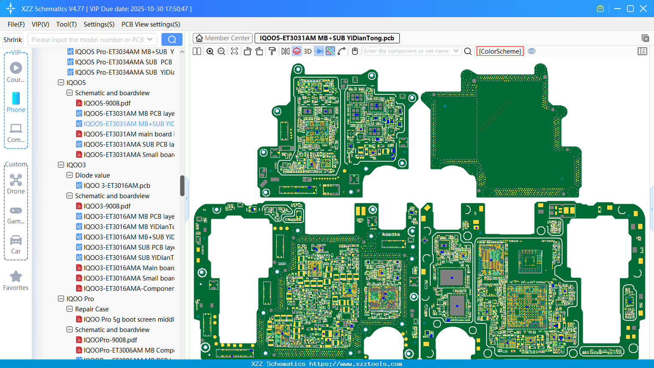
Task: Click the zoom out magnifier icon
Action: click(222, 51)
